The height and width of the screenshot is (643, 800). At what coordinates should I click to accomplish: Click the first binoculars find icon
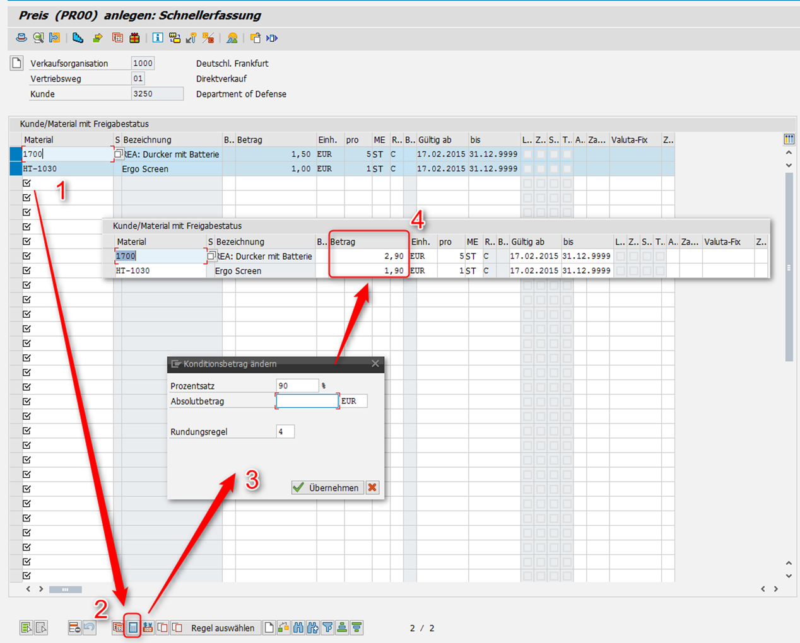[298, 627]
